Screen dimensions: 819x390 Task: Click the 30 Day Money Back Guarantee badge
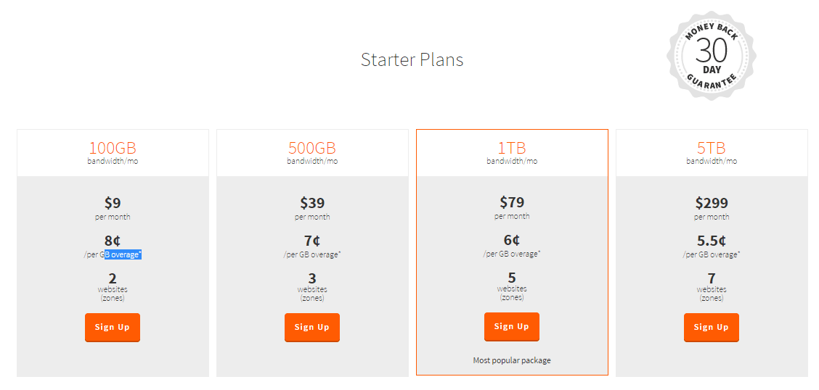point(711,54)
